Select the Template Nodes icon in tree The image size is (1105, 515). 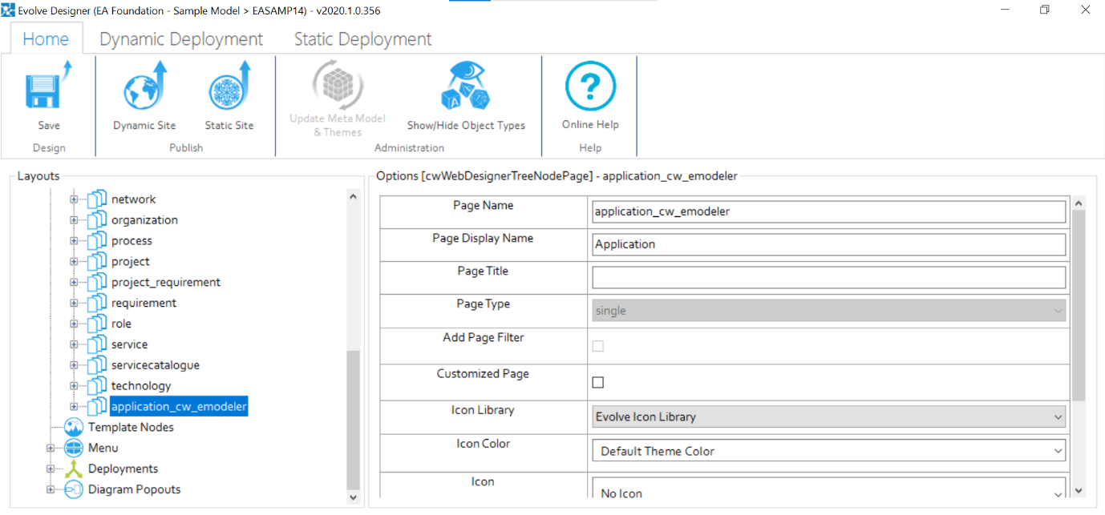tap(74, 427)
